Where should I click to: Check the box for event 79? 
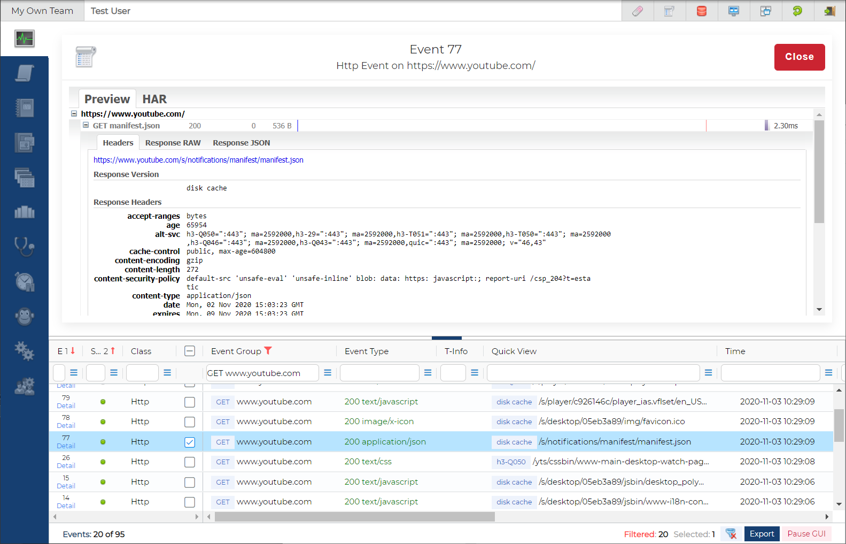coord(190,402)
